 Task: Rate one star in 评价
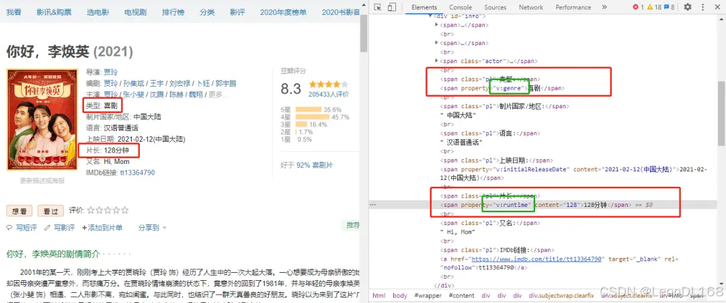coord(91,210)
